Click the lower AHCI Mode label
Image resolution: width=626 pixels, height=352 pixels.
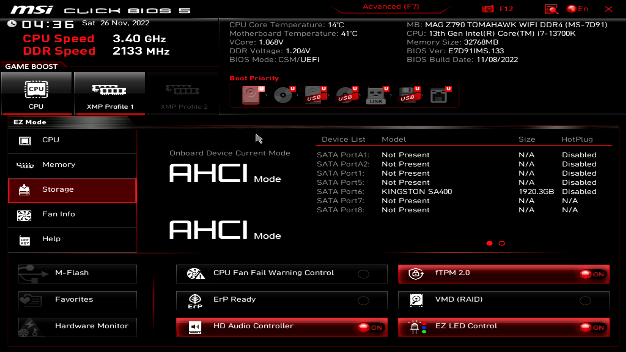(225, 230)
